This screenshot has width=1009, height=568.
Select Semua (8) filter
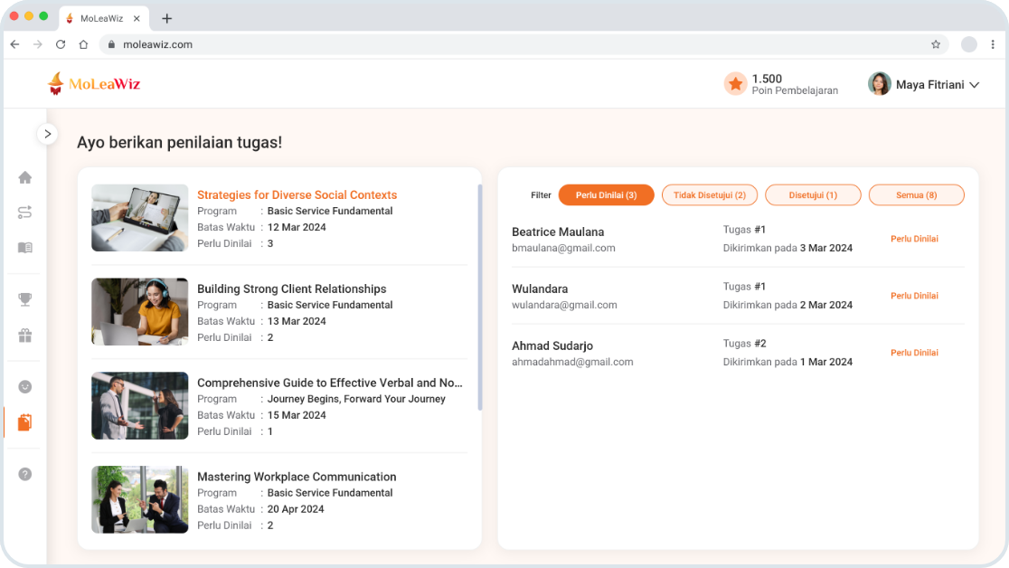917,195
